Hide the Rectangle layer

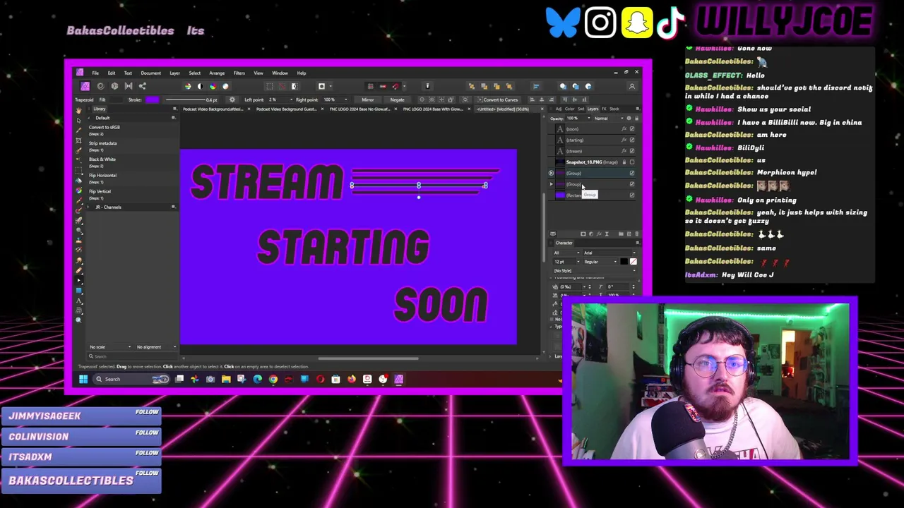(632, 195)
